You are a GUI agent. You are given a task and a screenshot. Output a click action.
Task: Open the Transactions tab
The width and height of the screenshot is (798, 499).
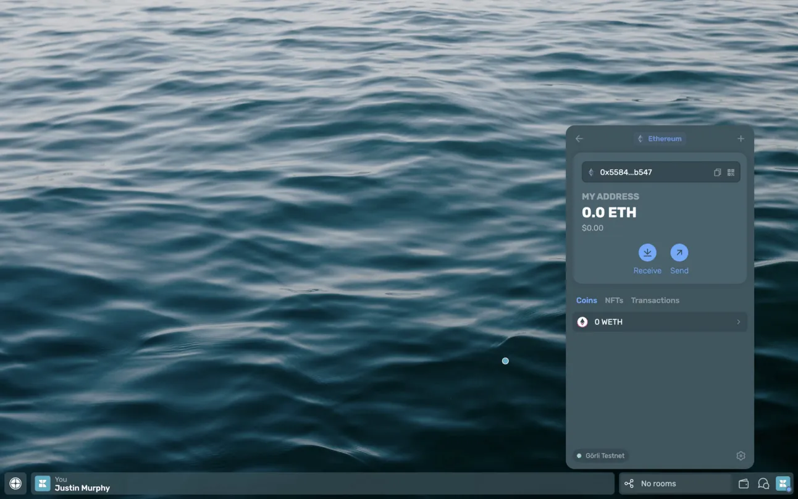(x=655, y=300)
